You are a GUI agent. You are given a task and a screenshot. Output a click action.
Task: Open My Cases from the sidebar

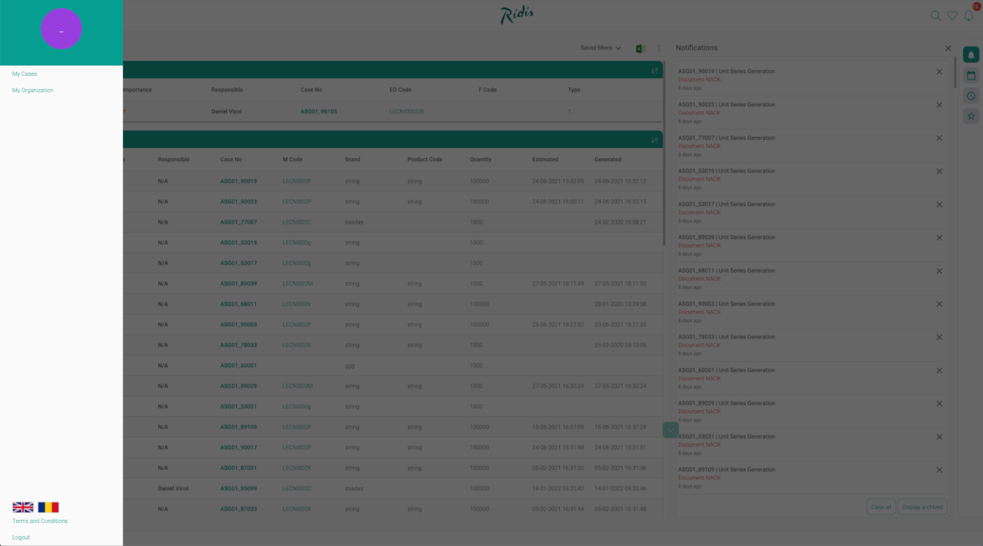coord(26,73)
